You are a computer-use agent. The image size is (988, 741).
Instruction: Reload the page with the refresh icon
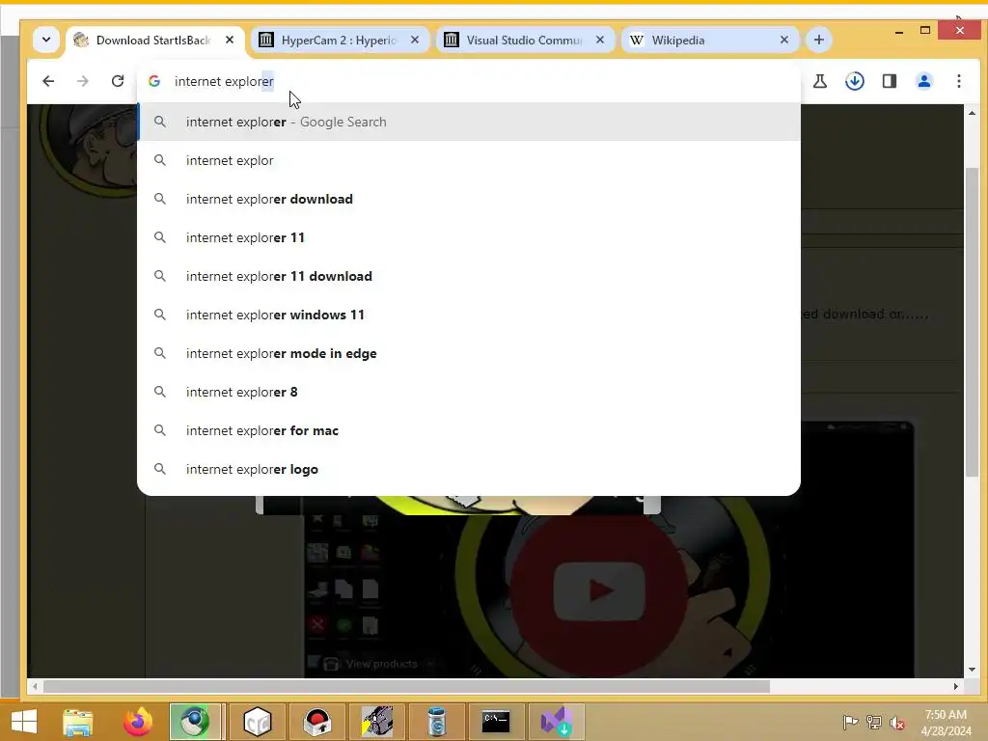(x=117, y=81)
